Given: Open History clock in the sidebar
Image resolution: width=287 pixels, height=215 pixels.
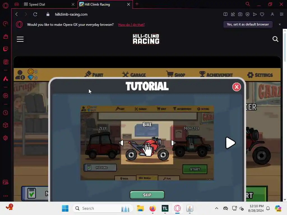Looking at the screenshot, I should (x=6, y=113).
